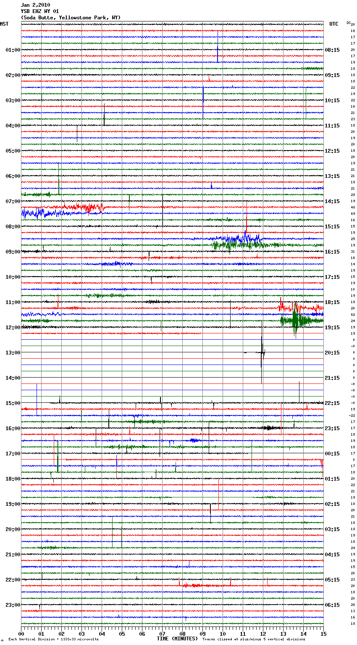The width and height of the screenshot is (357, 645).
Task: Click the "12:15" UTC time label
Action: [x=332, y=151]
